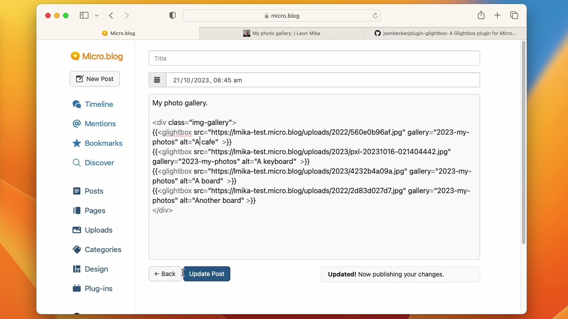Click the date field 21/10/2023, 08:45 am

[323, 80]
